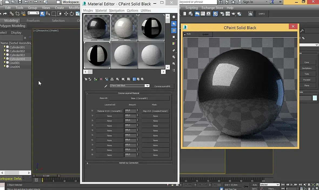
Task: Click the Select Object tool
Action: coord(42,14)
